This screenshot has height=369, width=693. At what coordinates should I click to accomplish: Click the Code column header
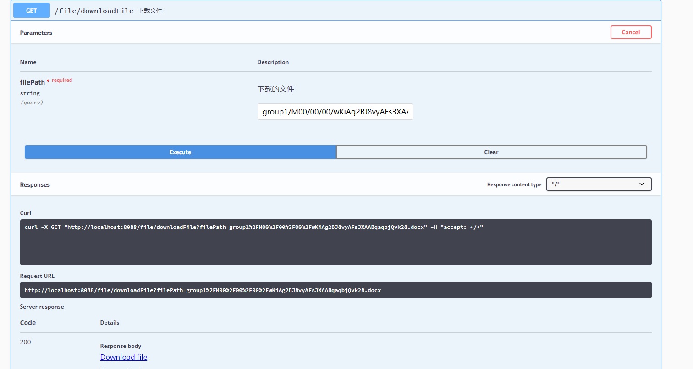28,323
